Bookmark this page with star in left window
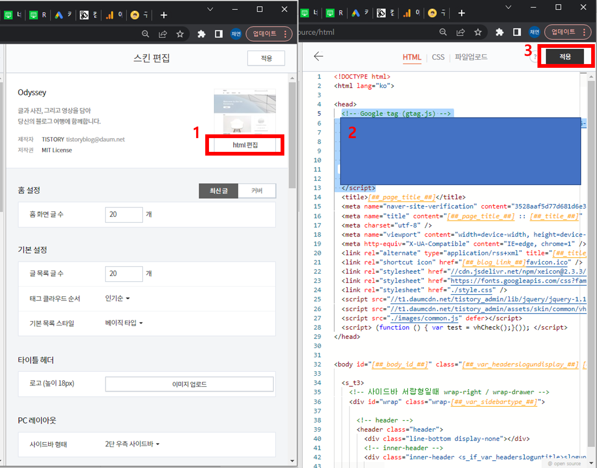The image size is (597, 468). (180, 34)
